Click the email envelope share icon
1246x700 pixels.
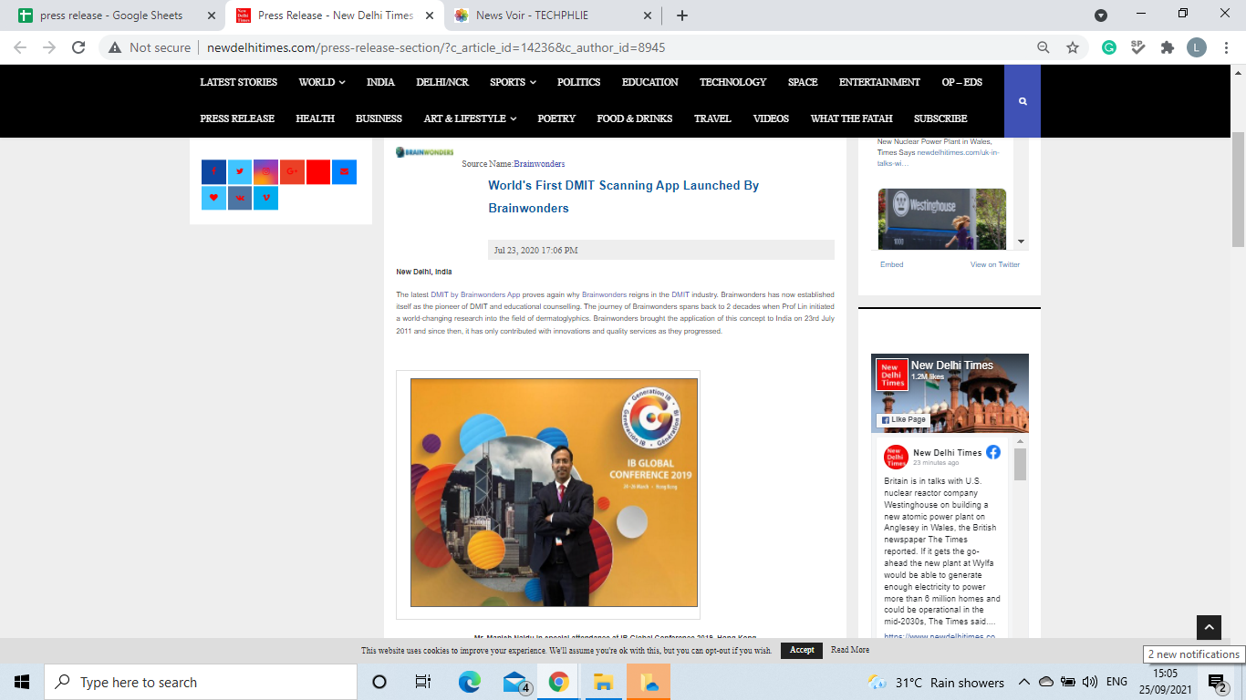pos(344,171)
